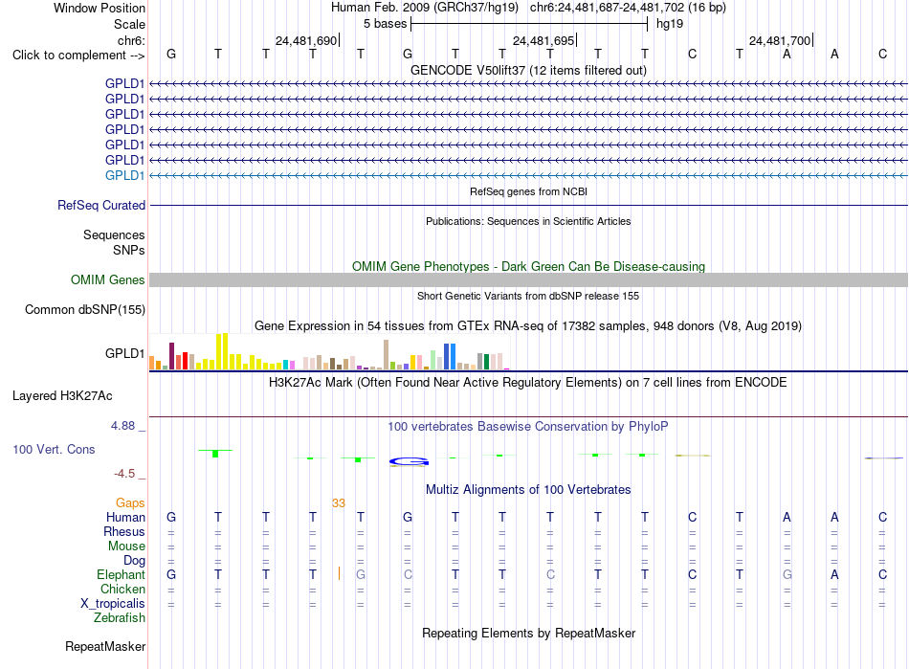Click the 24,481,690 ruler coordinate

tap(306, 40)
